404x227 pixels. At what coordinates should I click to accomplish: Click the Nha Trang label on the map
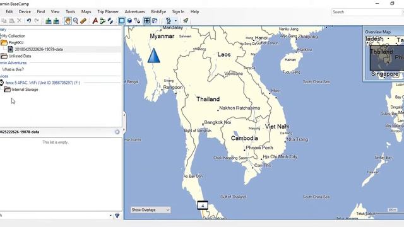click(297, 139)
